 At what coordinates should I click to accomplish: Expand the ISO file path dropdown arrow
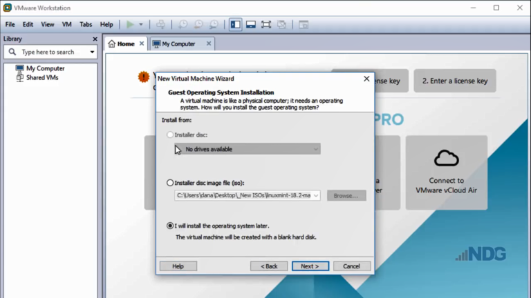[x=315, y=195]
